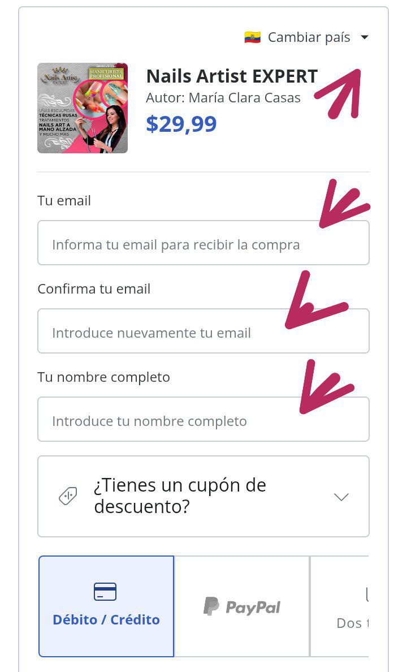This screenshot has width=407, height=672.
Task: Focus the Confirma tu email field
Action: [x=203, y=331]
